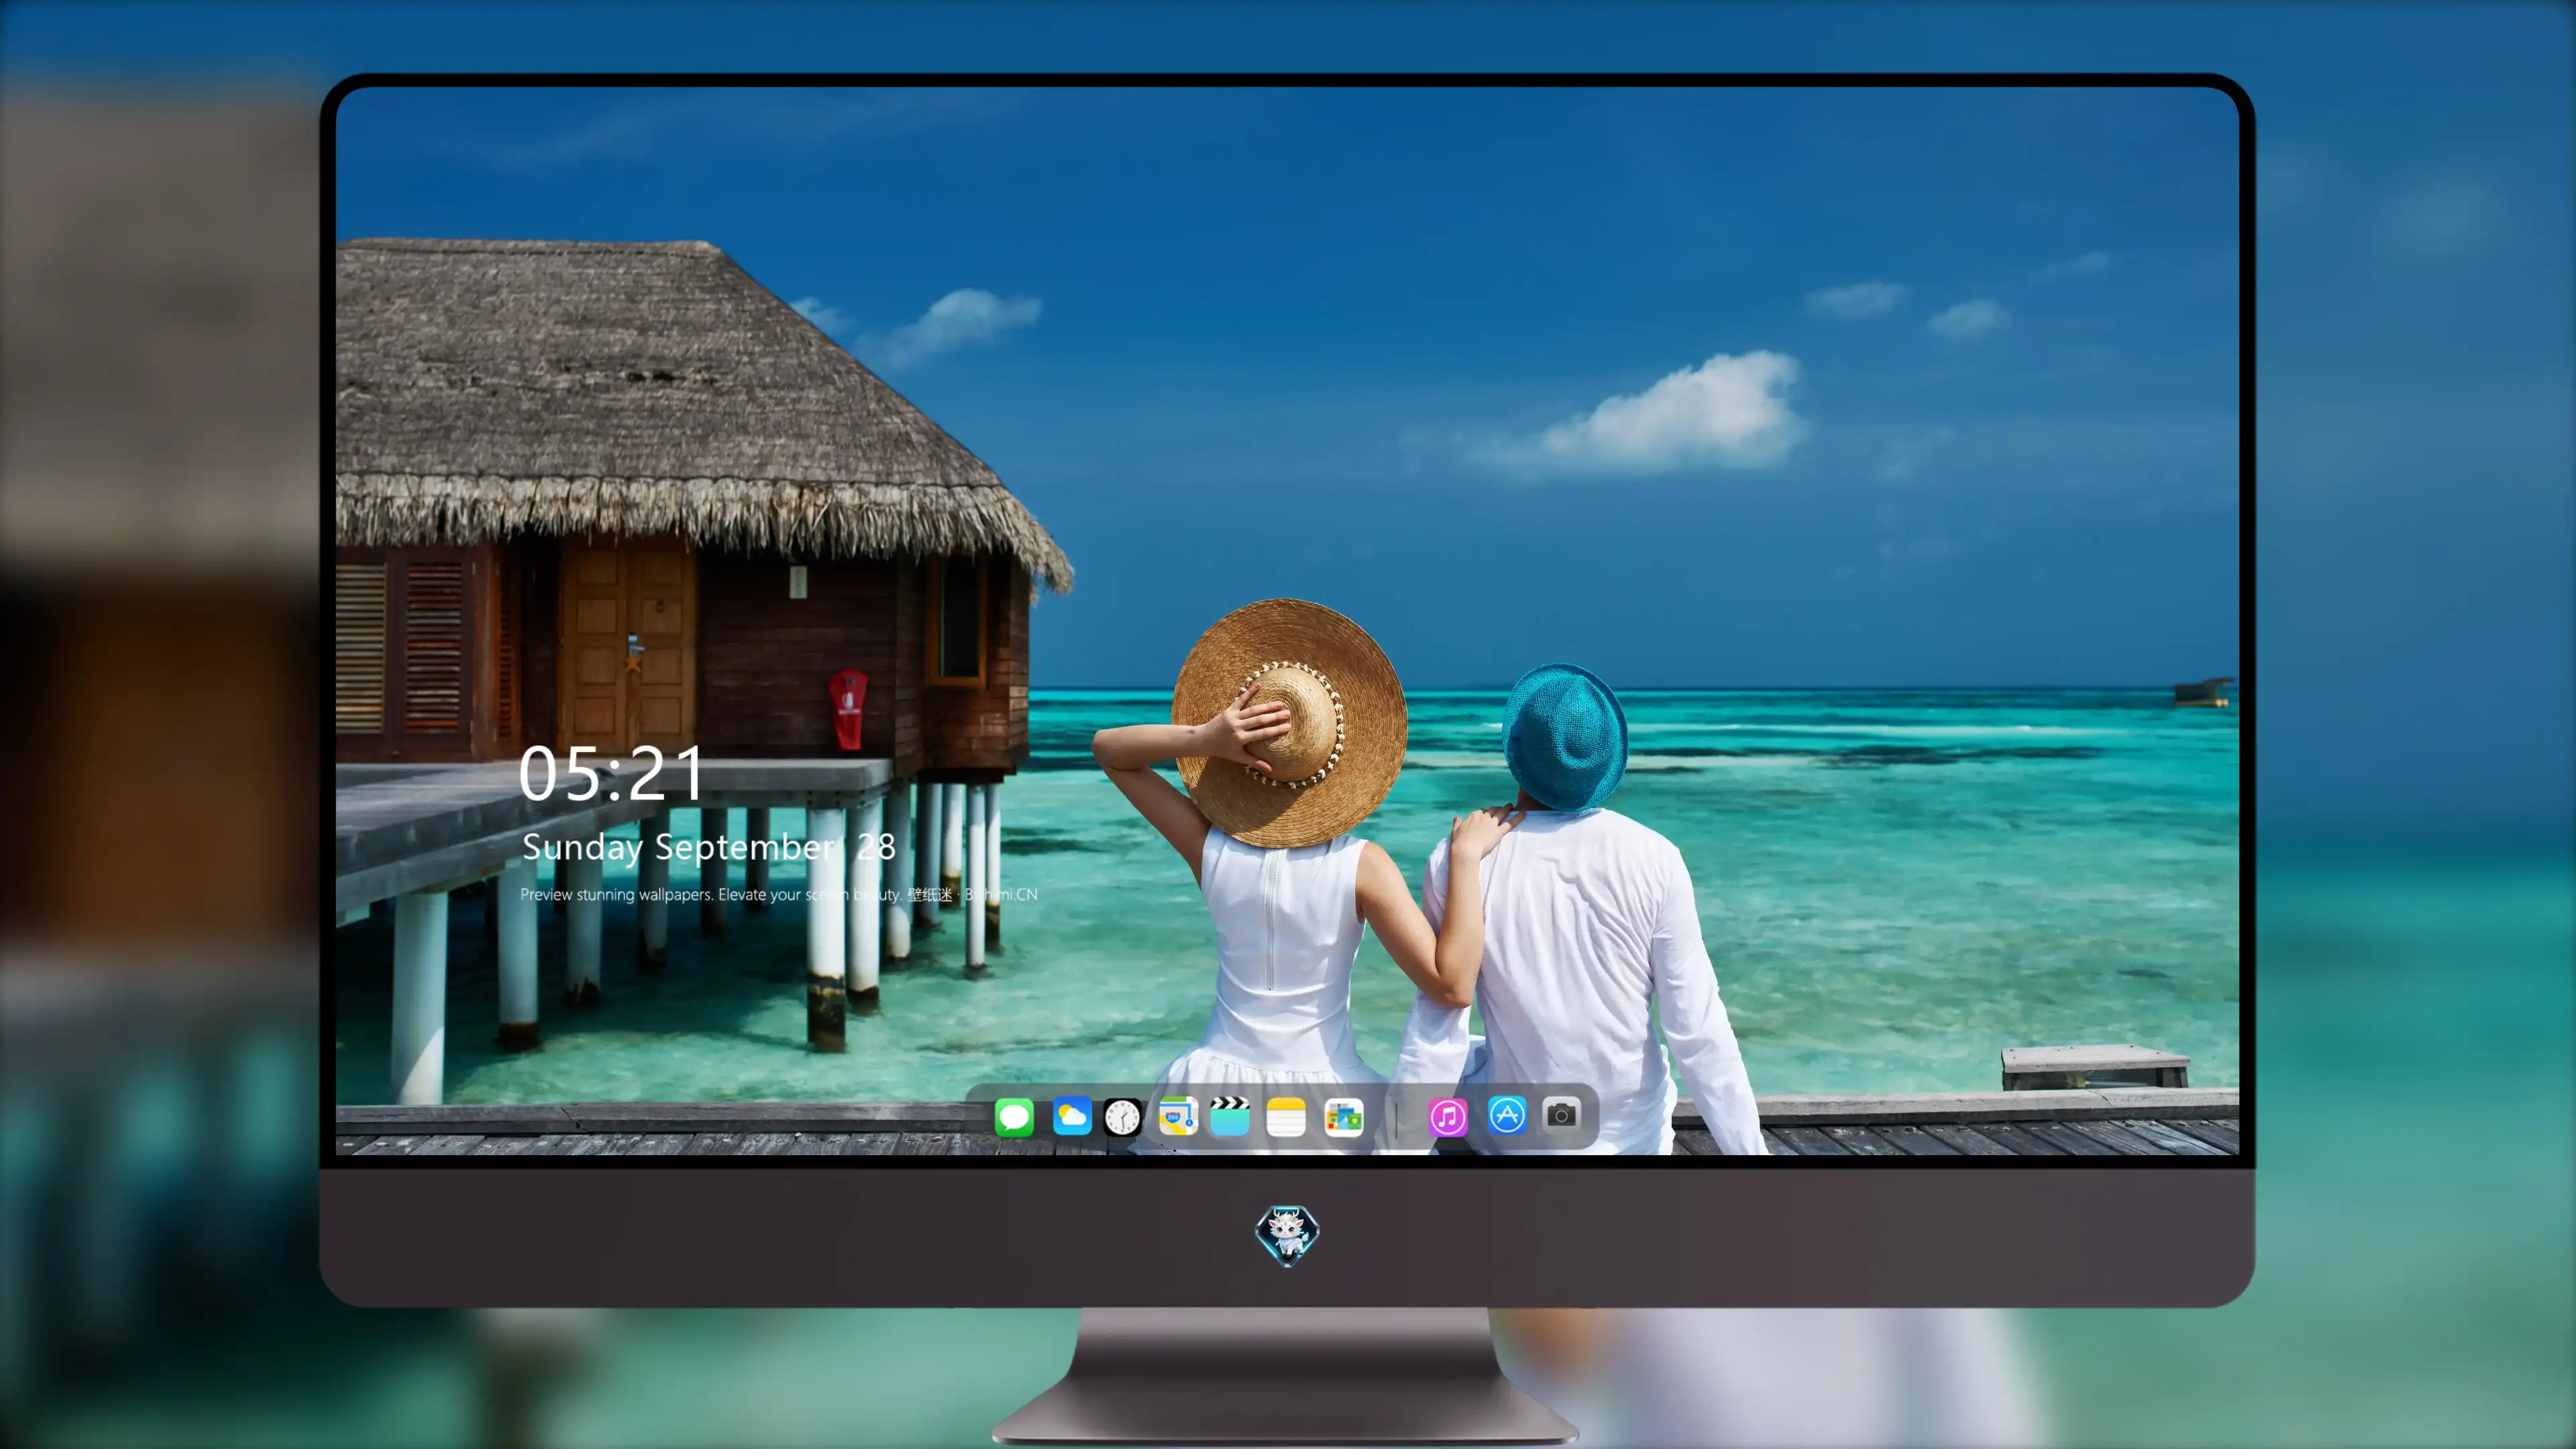The image size is (2576, 1449).
Task: Open the green Messages app in dock
Action: 1014,1117
